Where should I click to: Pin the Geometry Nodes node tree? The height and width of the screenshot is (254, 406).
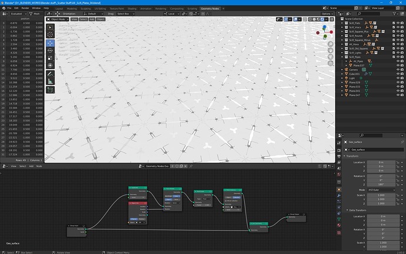[191, 166]
